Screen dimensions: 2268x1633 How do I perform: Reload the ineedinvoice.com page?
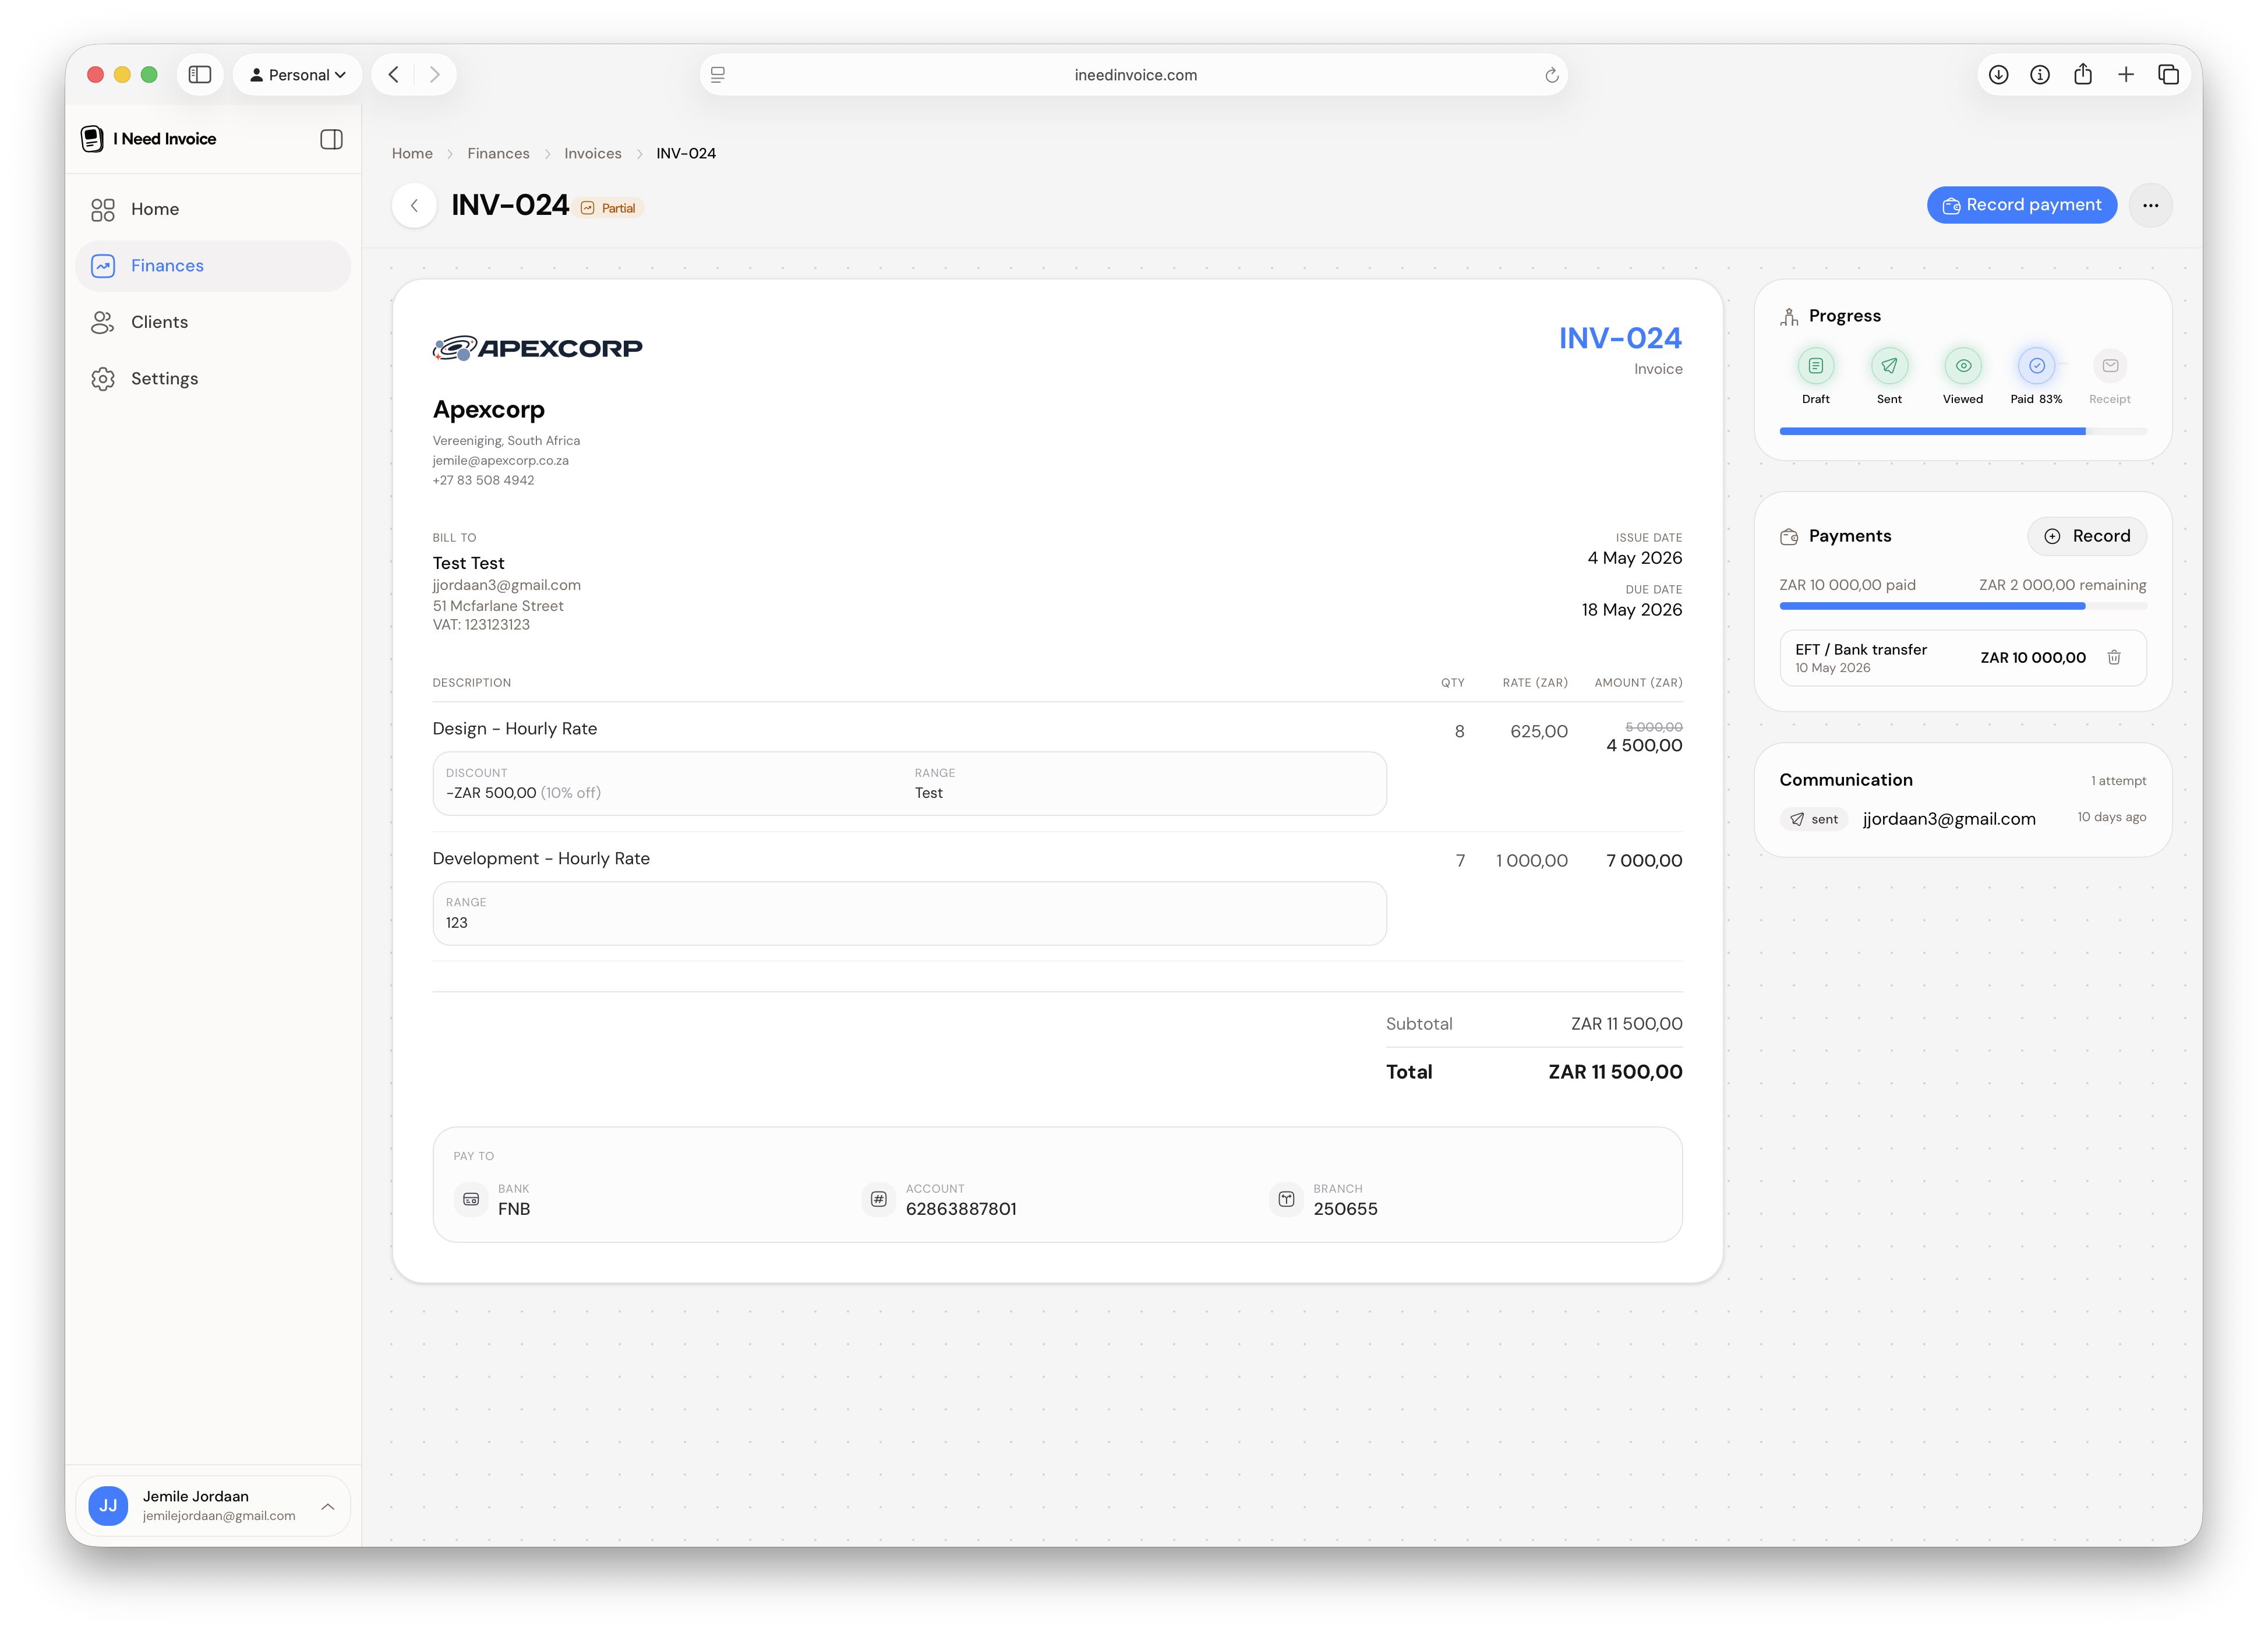tap(1551, 75)
